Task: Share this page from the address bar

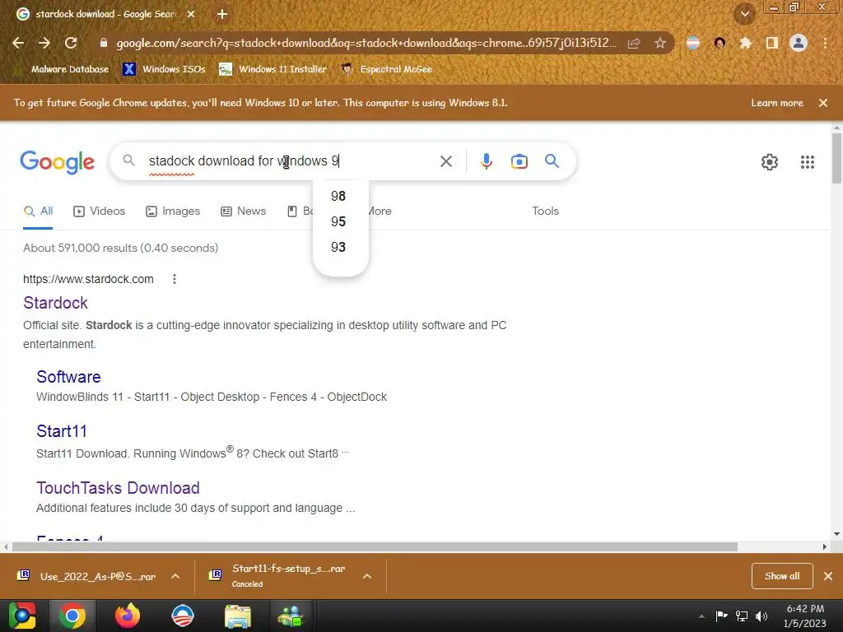Action: click(x=634, y=43)
